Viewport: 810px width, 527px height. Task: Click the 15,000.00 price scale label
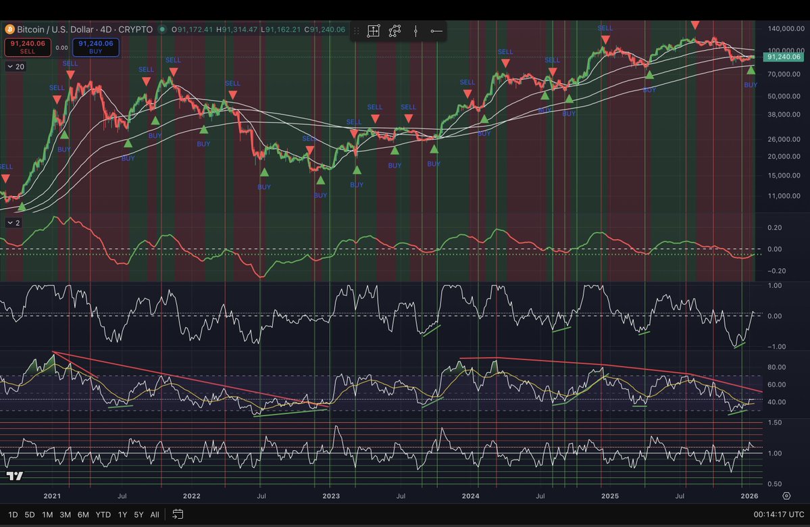[786, 175]
